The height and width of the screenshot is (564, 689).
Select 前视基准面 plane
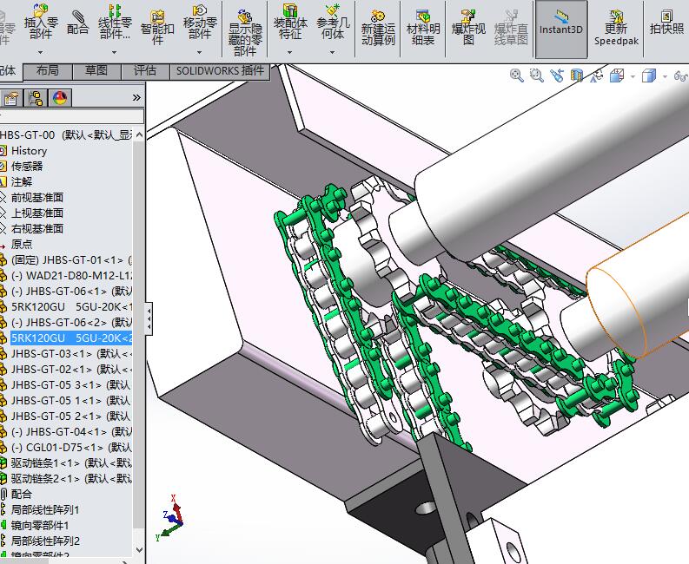[x=36, y=198]
